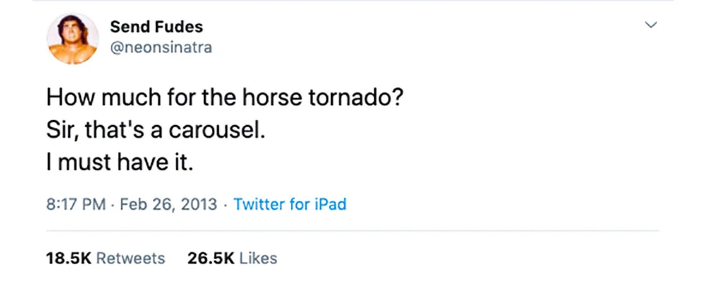This screenshot has width=706, height=283.
Task: Visit the @neonsinatra handle link
Action: (x=160, y=47)
